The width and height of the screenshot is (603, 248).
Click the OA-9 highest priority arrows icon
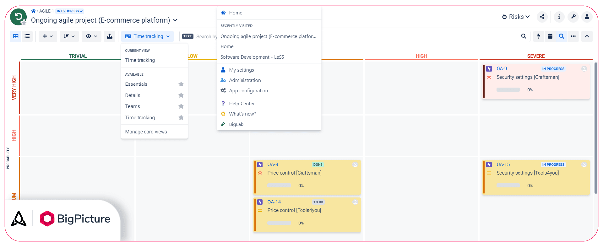(x=489, y=77)
